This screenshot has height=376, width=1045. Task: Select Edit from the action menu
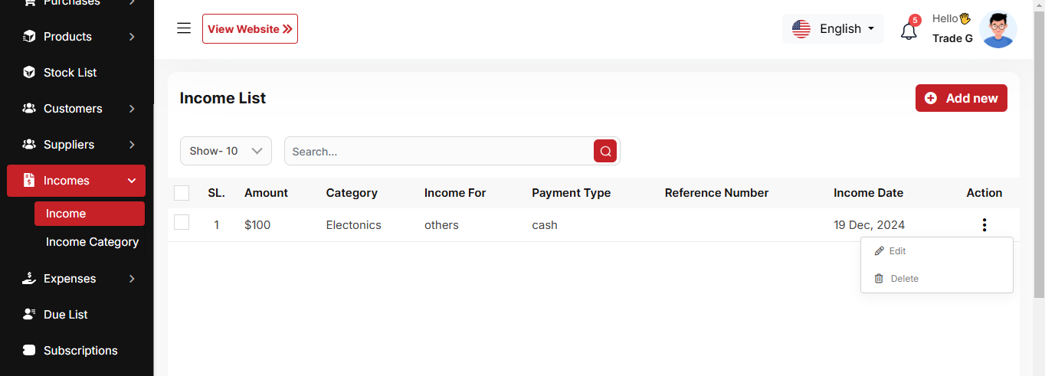(897, 251)
